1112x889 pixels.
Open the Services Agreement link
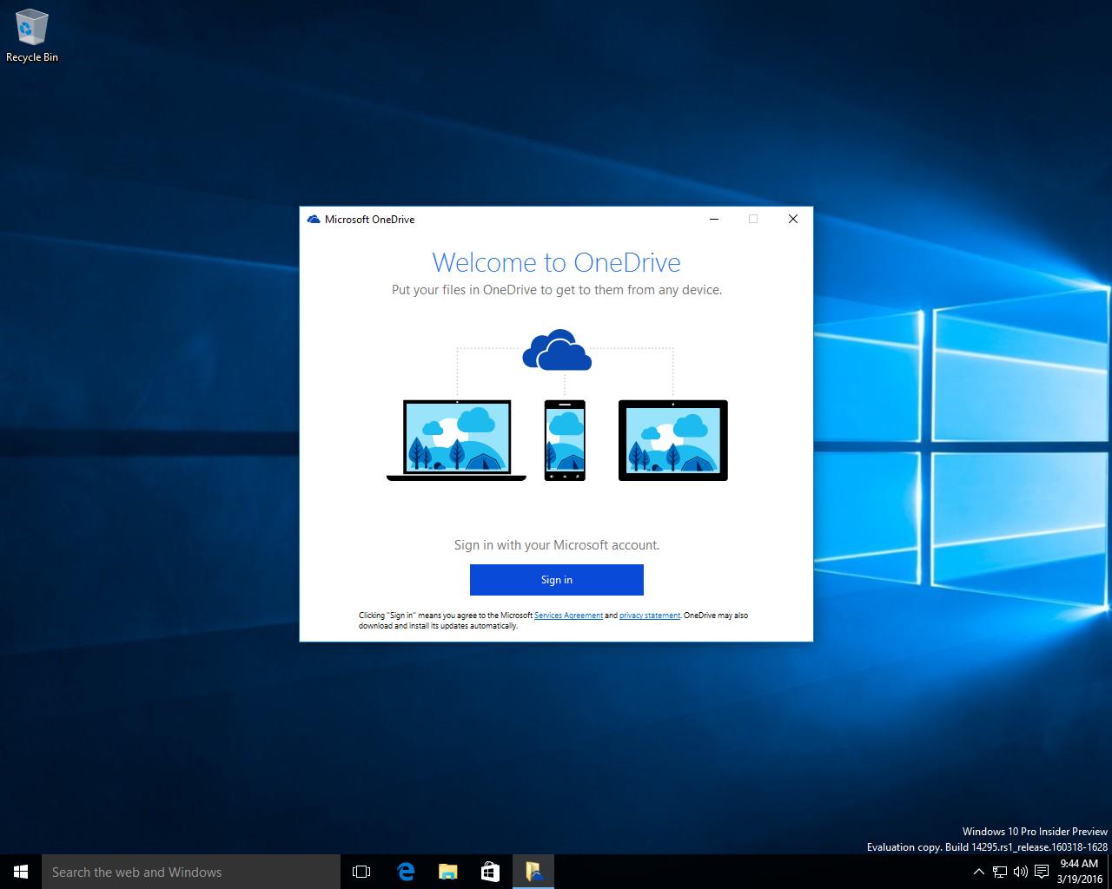coord(568,616)
